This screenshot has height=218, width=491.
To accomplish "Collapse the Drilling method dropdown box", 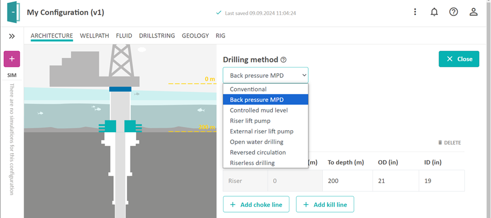I will 265,75.
